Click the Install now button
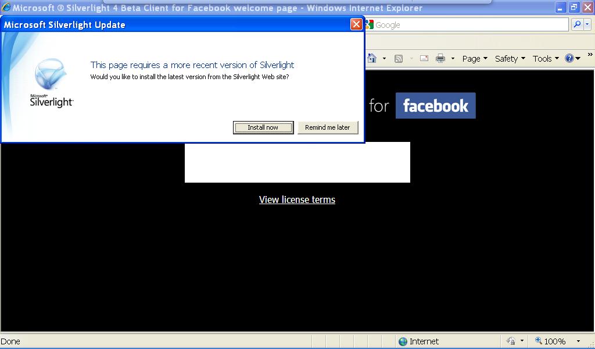The height and width of the screenshot is (349, 595). pos(263,127)
